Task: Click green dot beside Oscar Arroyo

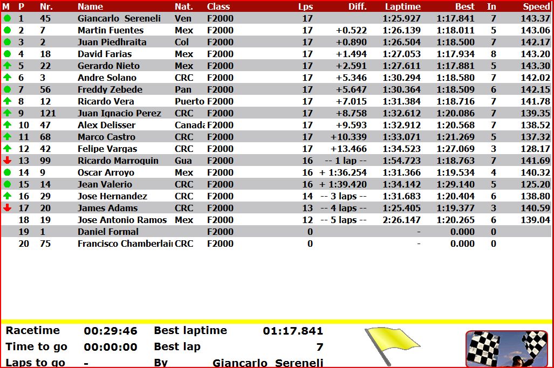Action: click(x=7, y=172)
